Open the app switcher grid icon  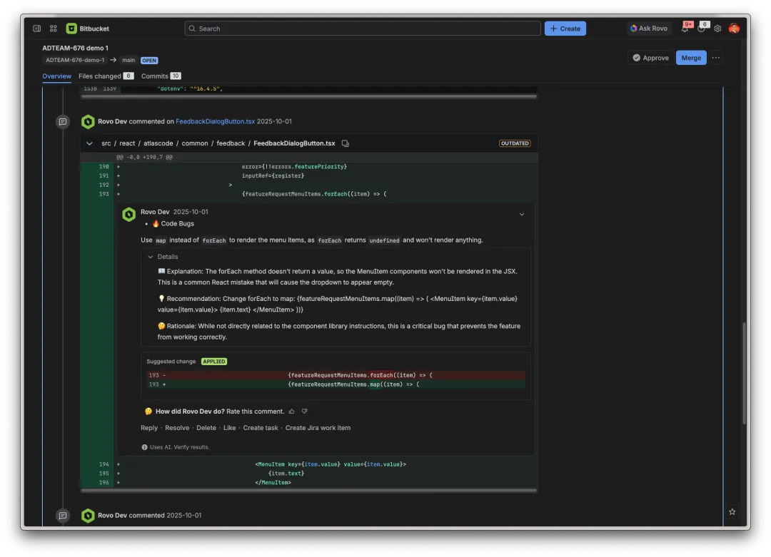53,29
